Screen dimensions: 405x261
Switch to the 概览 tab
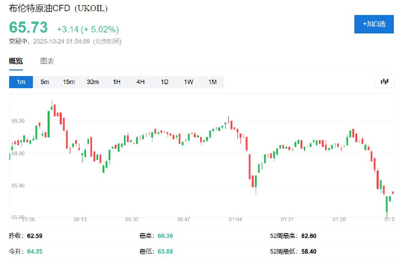tap(16, 61)
